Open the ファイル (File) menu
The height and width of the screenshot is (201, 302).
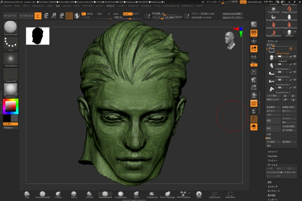click(67, 6)
